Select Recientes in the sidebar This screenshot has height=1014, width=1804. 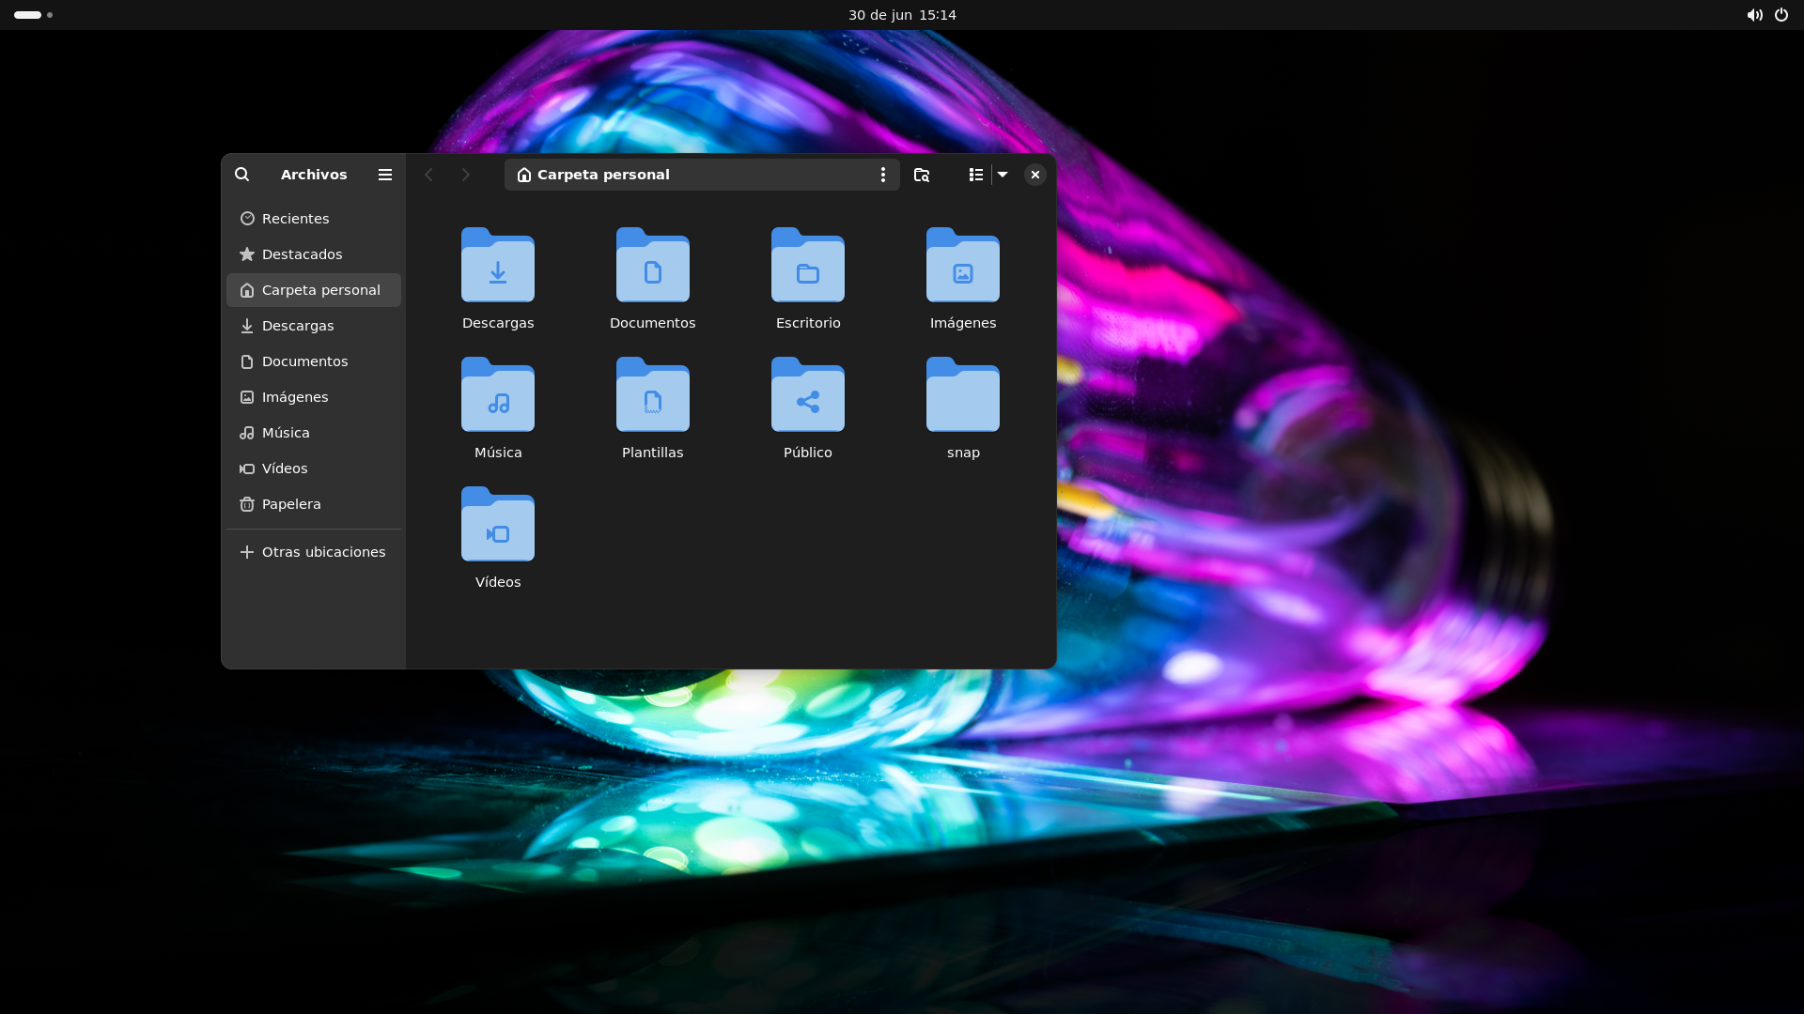point(295,219)
